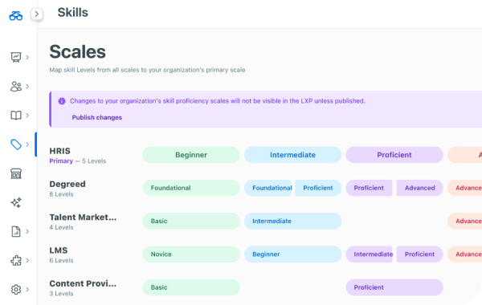
Task: Select the HRIS Intermediate level pill
Action: 292,155
